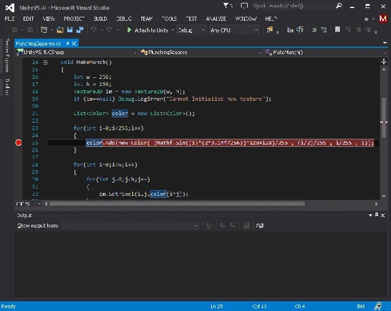Toggle the breakpoint on line 25
The width and height of the screenshot is (391, 311).
click(x=18, y=143)
